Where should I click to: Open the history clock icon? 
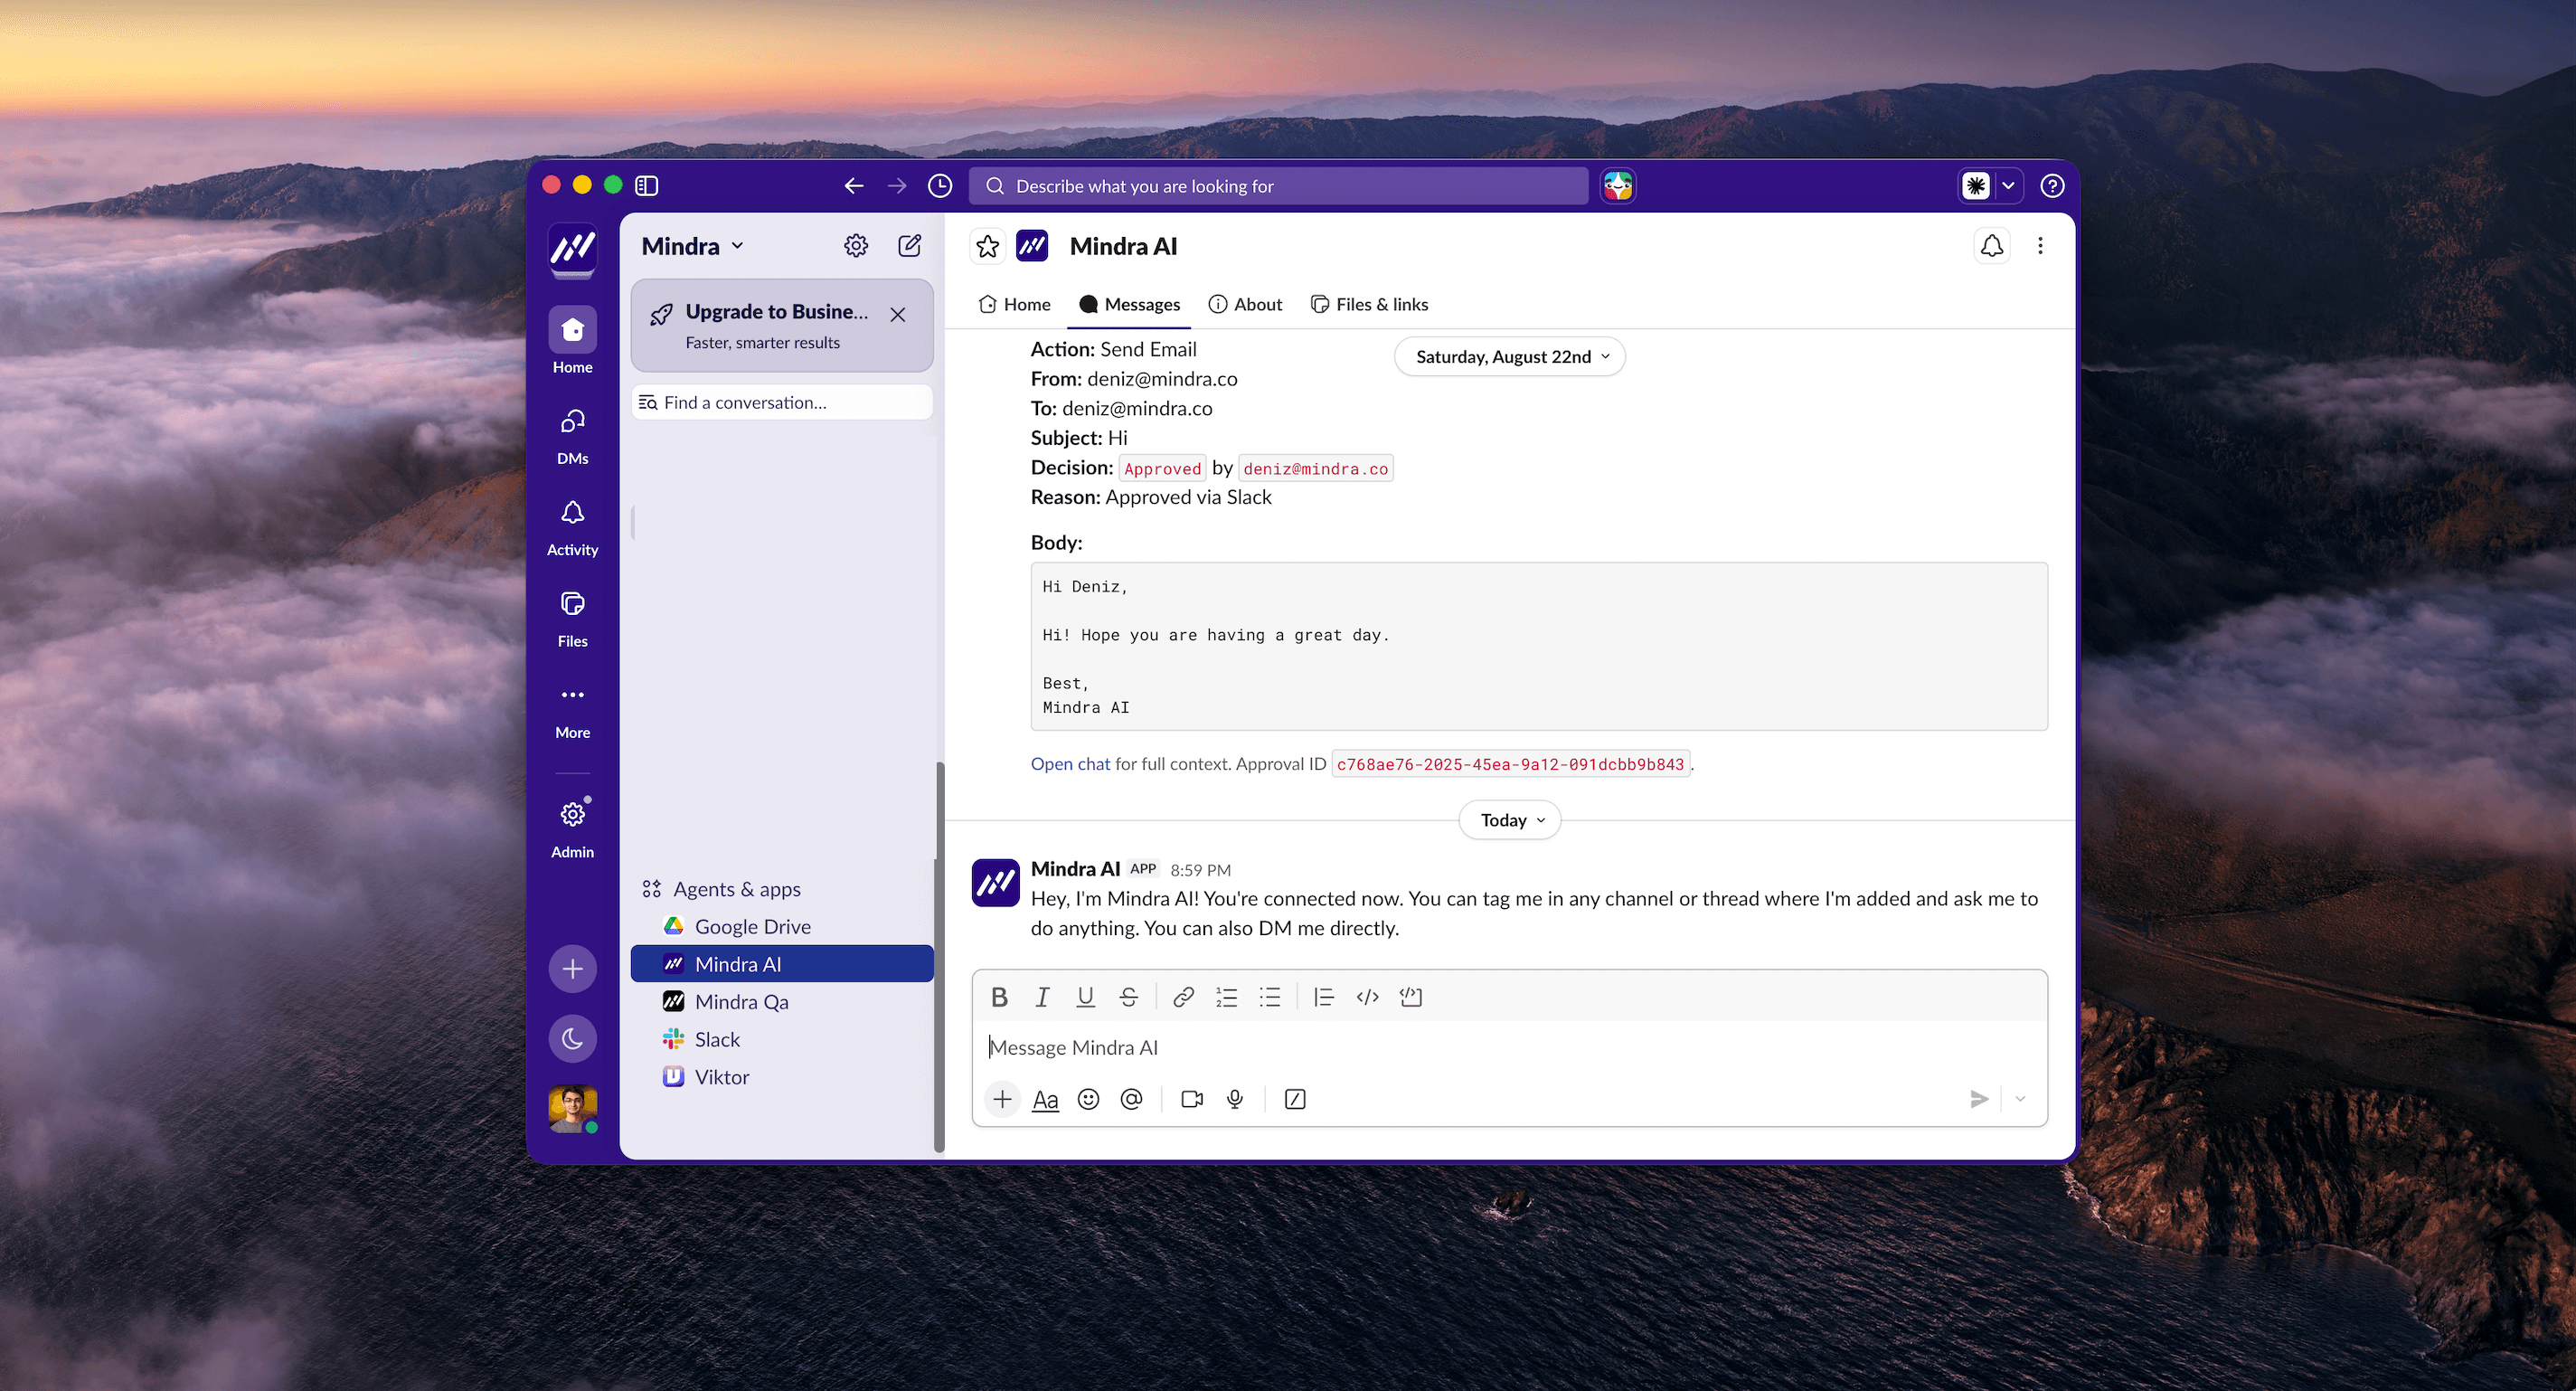940,186
